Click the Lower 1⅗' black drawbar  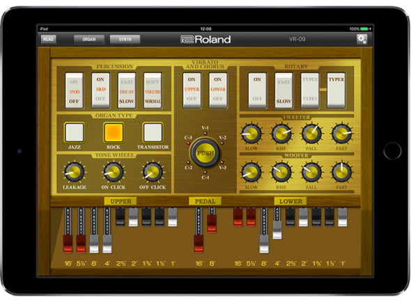tap(316, 217)
